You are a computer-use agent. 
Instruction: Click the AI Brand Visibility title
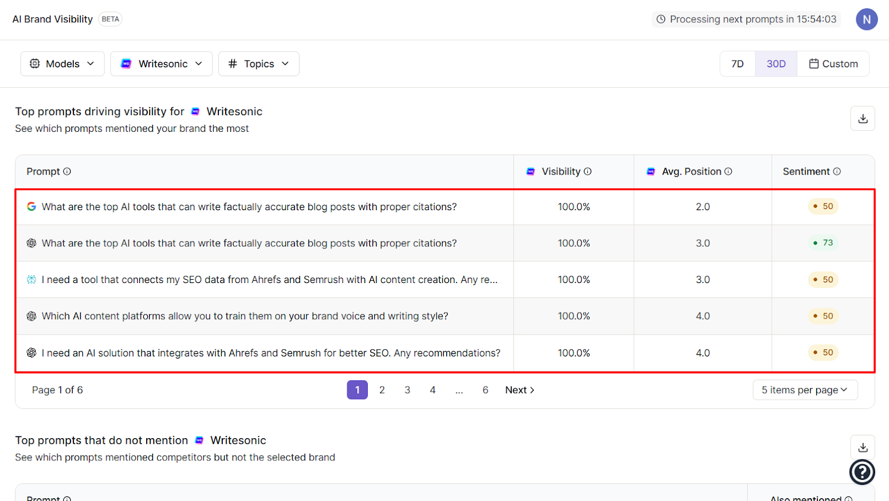[53, 19]
